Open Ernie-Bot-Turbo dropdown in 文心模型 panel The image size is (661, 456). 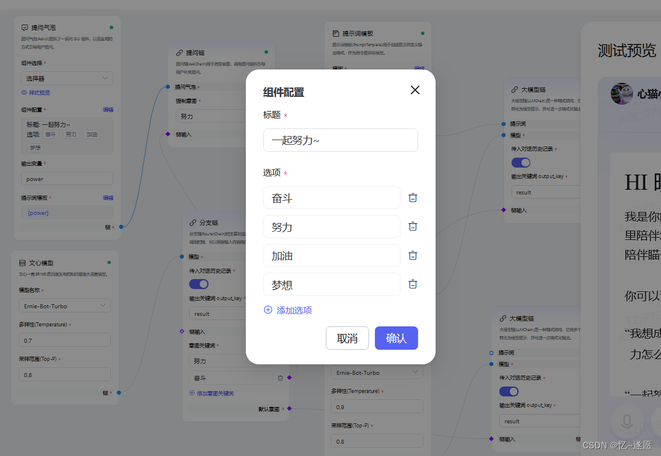(64, 305)
